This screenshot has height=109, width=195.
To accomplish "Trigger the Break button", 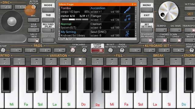I will 158,61.
